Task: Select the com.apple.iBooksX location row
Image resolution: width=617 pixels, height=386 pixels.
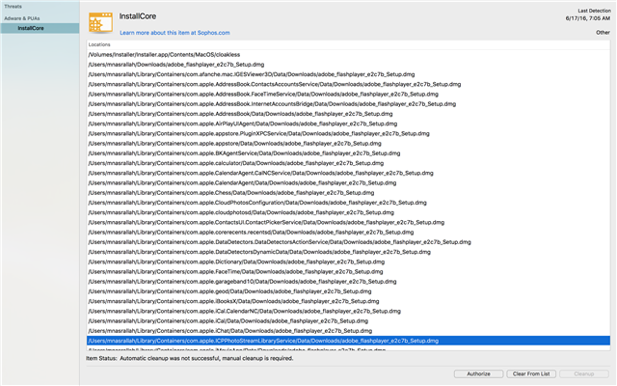Action: [348, 301]
